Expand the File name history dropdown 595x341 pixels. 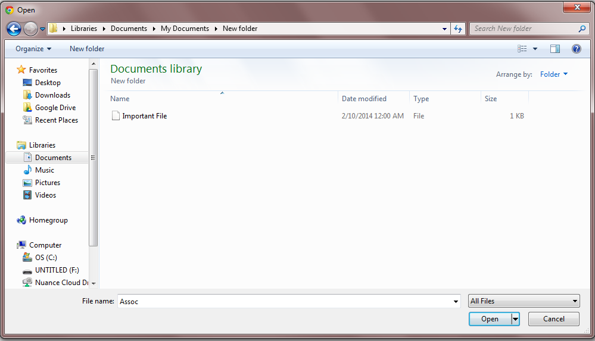click(456, 301)
